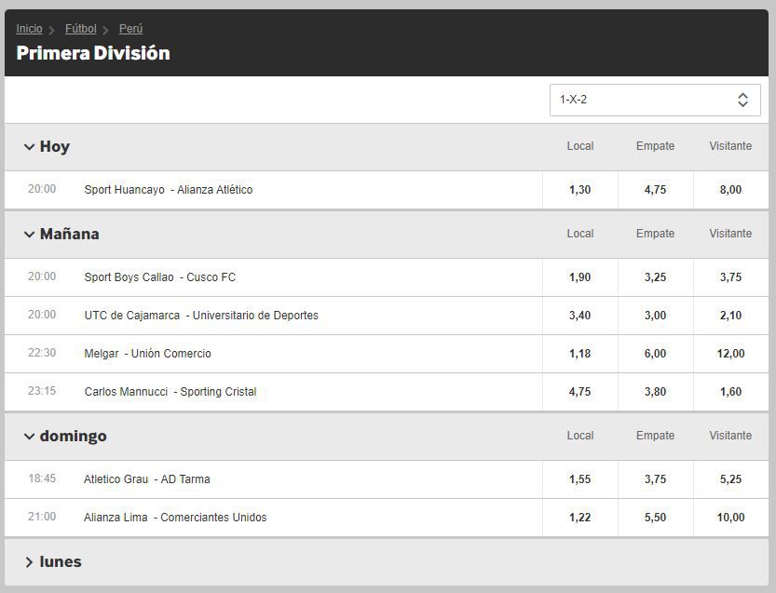Select Alianza Lima draw odds 5,50

(x=655, y=518)
